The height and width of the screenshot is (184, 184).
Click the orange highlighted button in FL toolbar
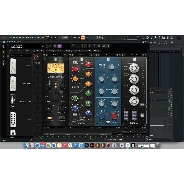83,37
